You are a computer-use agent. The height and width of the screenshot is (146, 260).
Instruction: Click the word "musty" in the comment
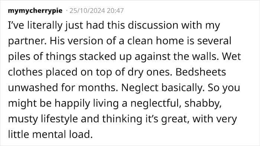pos(23,119)
